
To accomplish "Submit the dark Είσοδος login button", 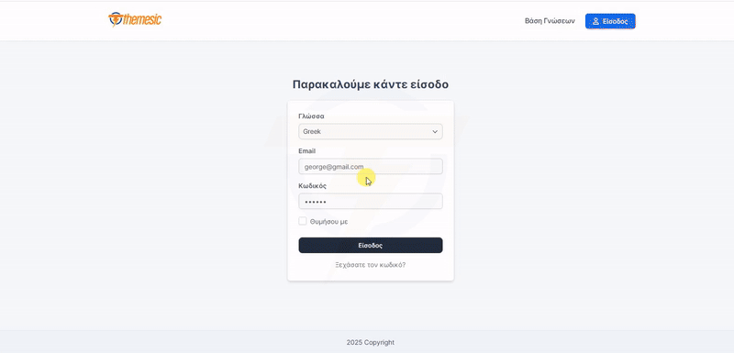I will 371,245.
